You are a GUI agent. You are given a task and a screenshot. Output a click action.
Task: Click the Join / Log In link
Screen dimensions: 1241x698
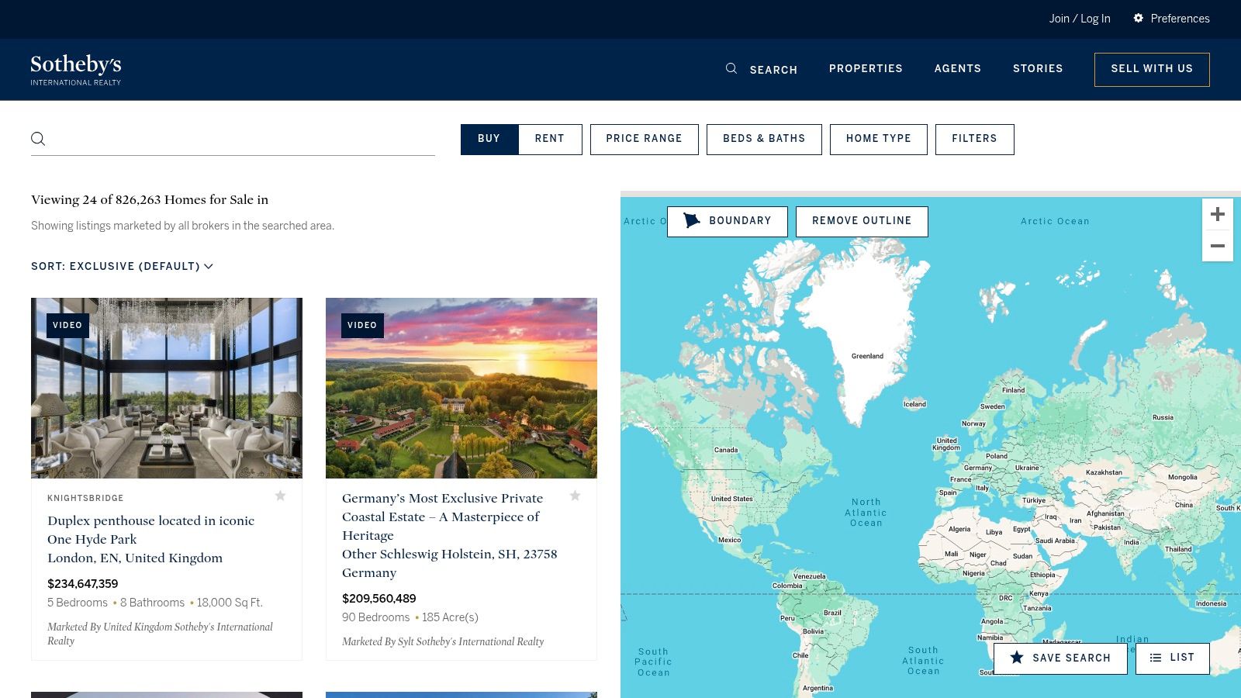[1080, 19]
